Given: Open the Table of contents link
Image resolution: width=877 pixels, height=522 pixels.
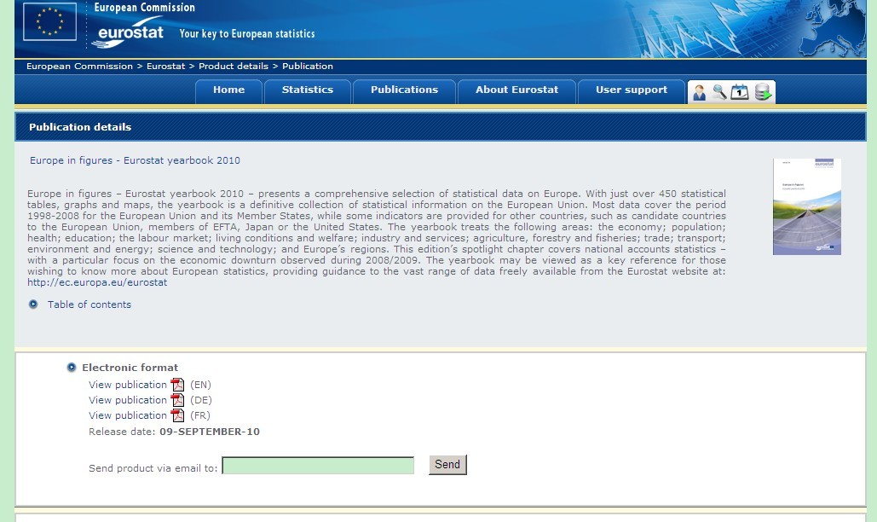Looking at the screenshot, I should (89, 304).
